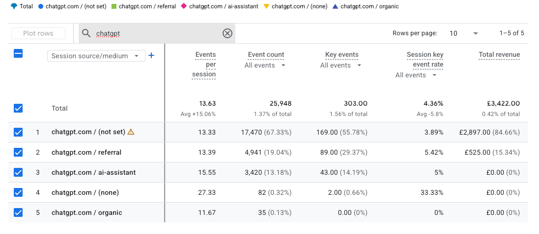
Task: Click the chatgpt.com / organic row label
Action: (x=86, y=213)
